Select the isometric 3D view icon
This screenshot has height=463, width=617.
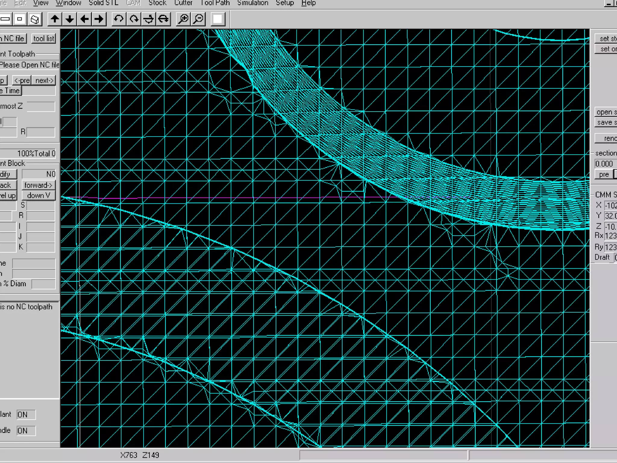click(x=35, y=19)
